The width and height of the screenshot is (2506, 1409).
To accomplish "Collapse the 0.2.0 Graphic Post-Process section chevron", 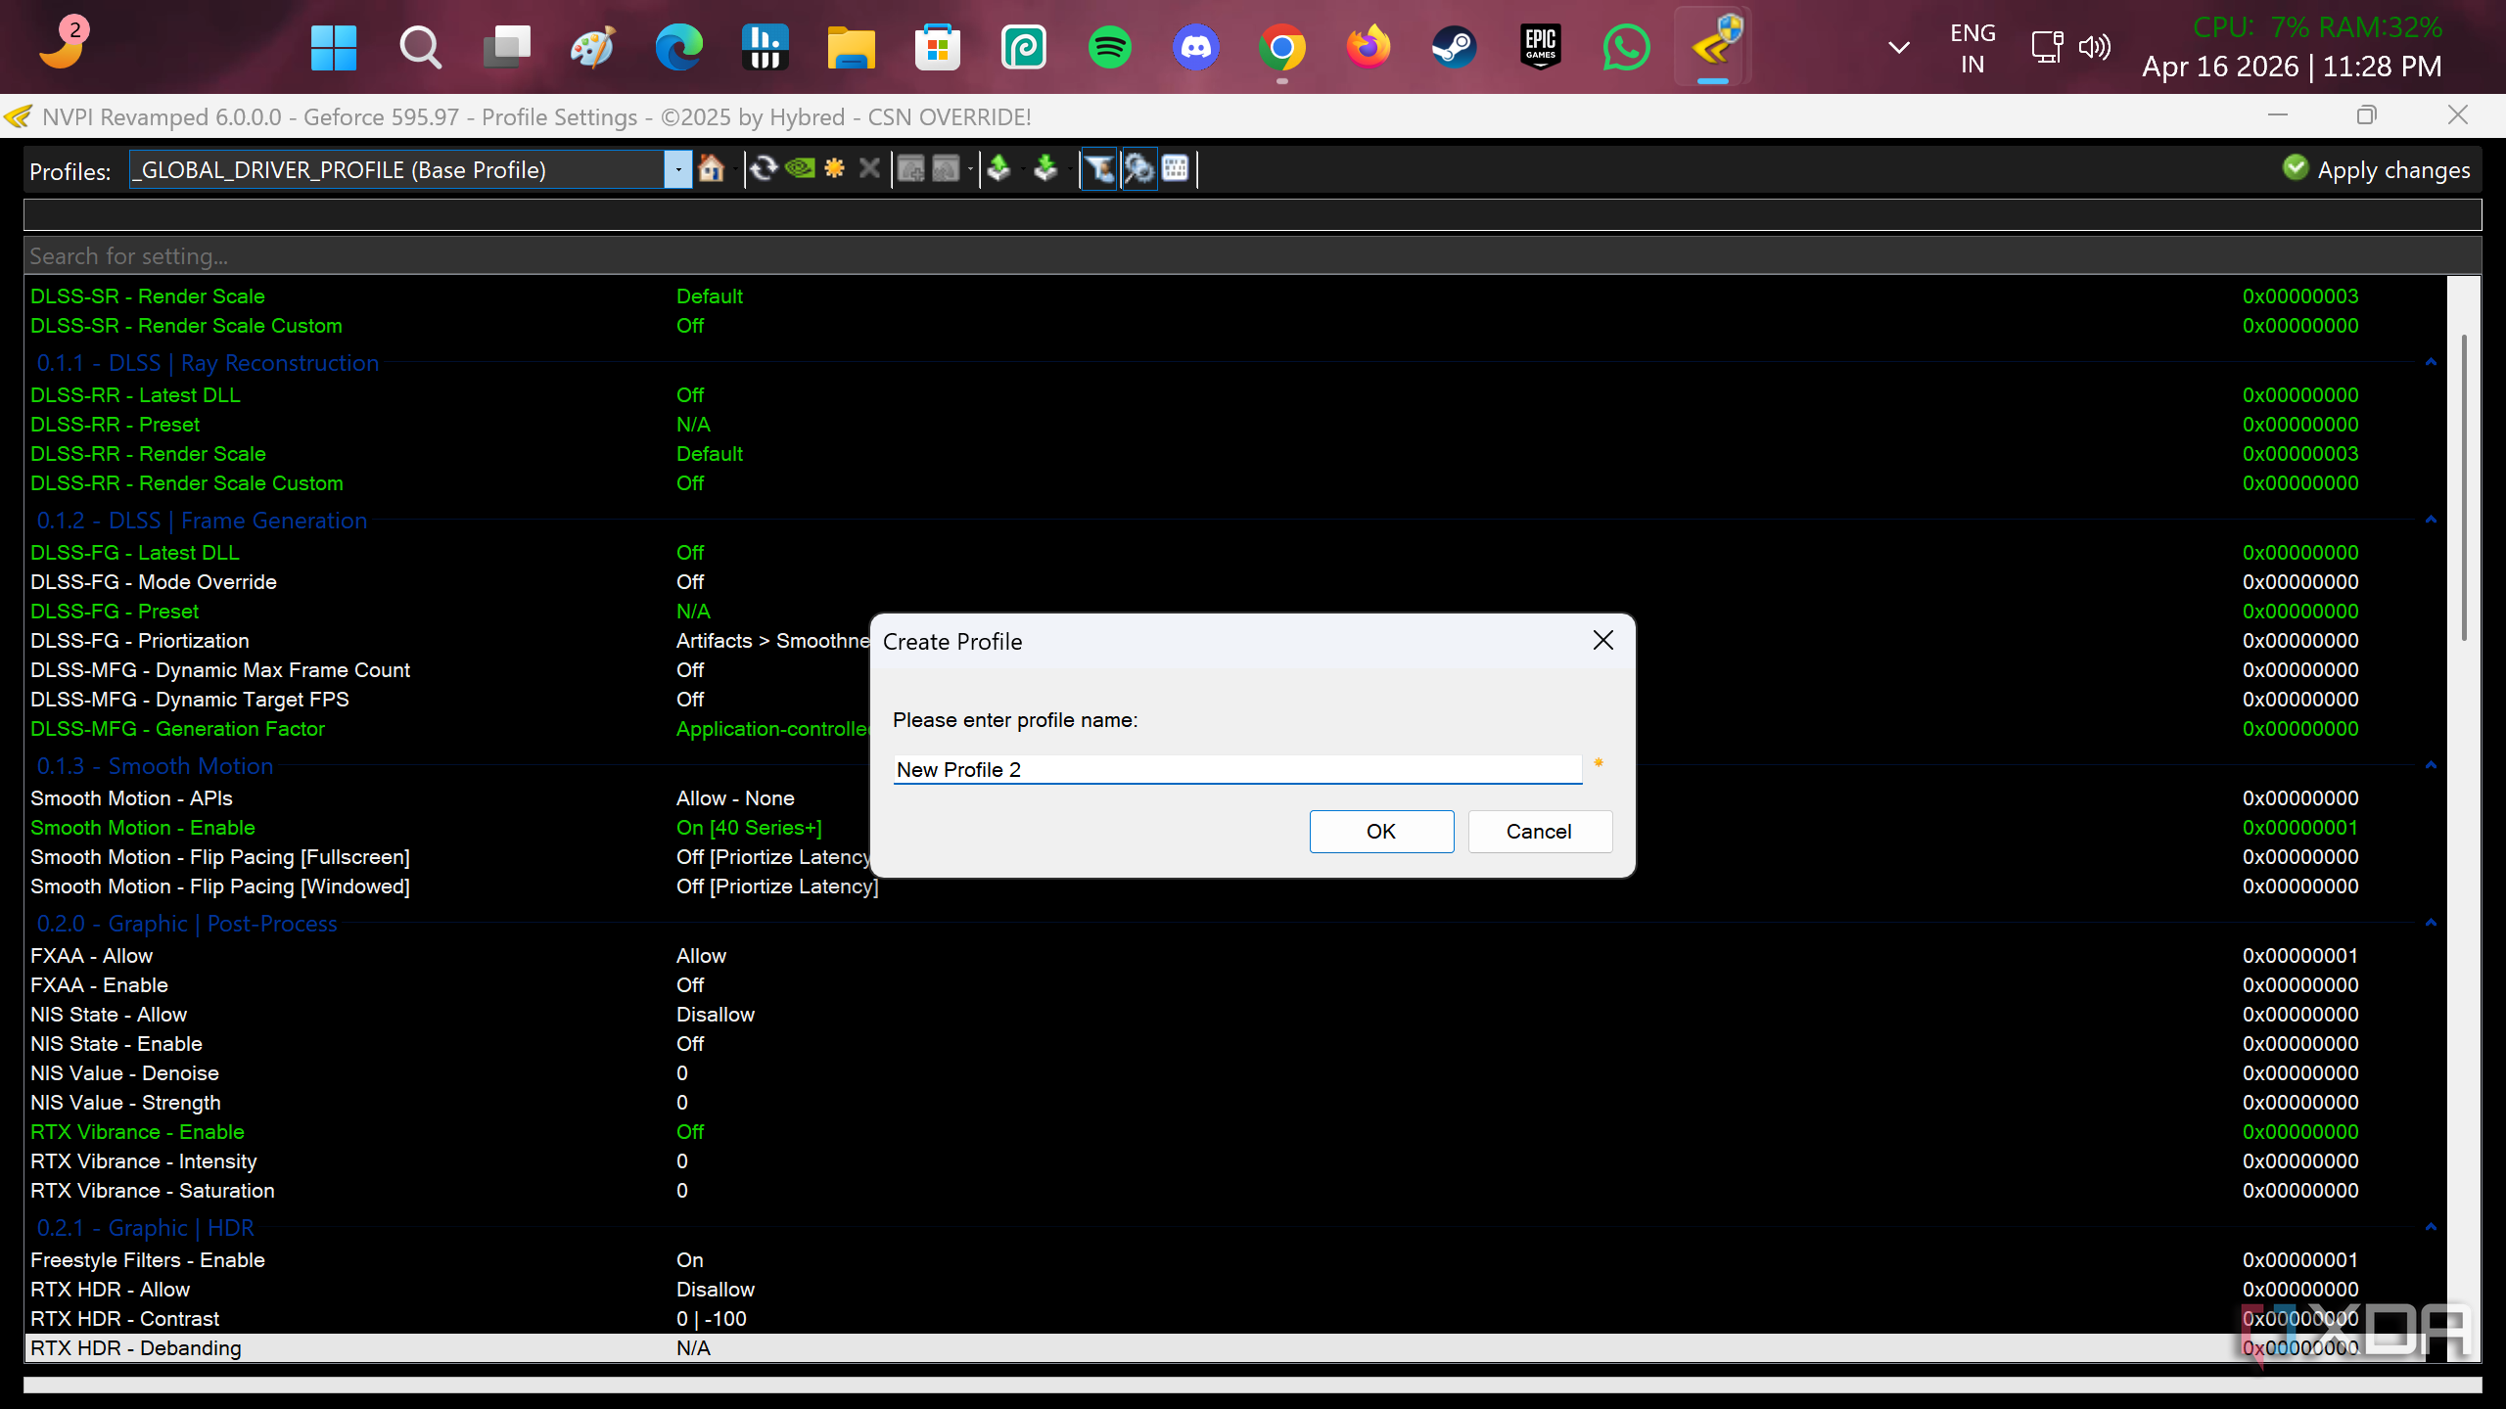I will (2431, 923).
